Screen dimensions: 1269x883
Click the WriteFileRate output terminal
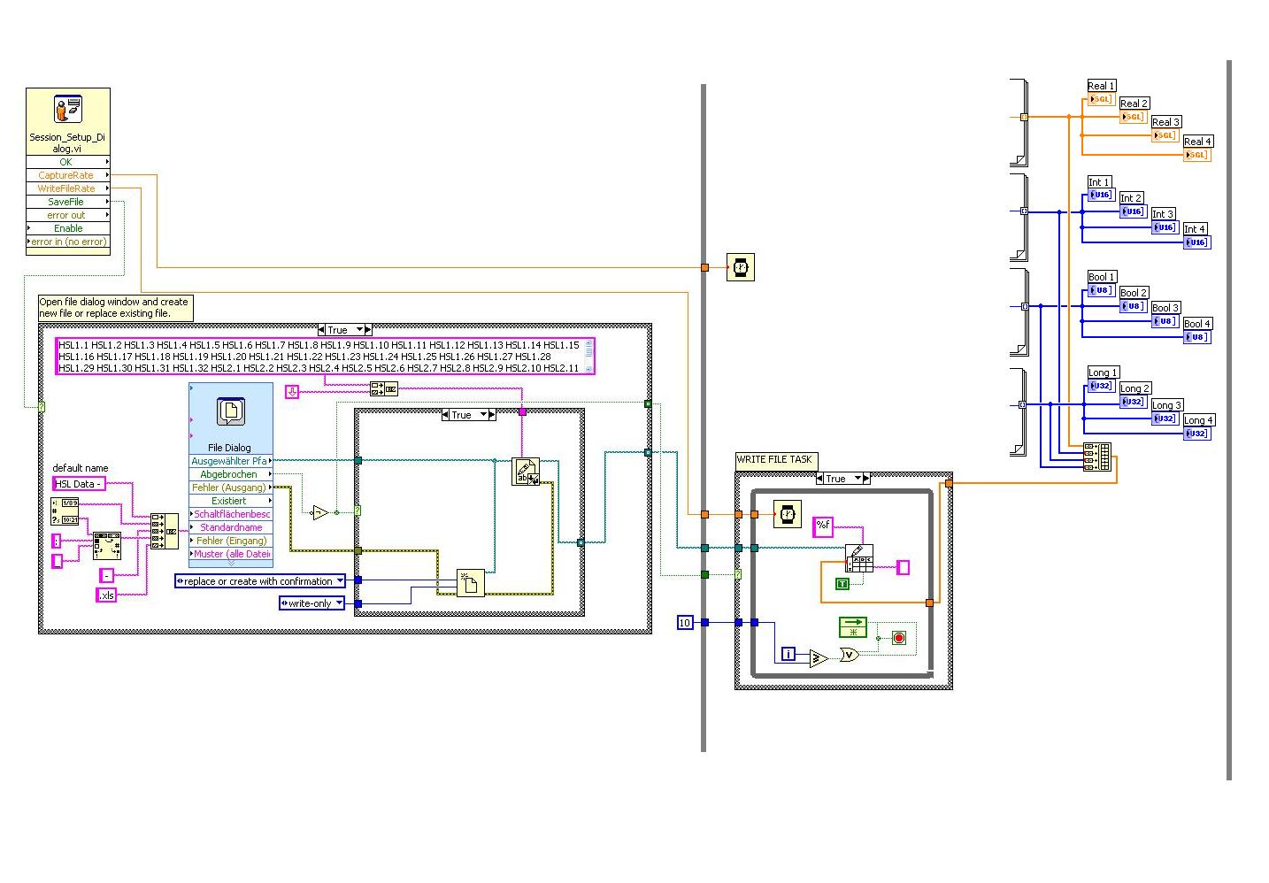pos(68,188)
